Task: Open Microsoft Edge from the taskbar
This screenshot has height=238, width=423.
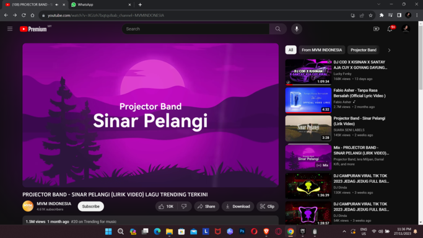Action: pos(157,232)
